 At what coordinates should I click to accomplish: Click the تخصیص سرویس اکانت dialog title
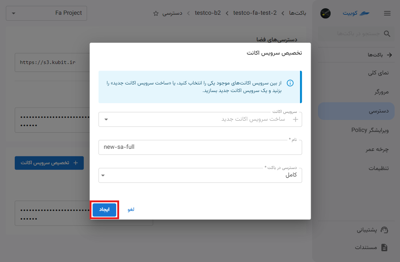click(274, 53)
